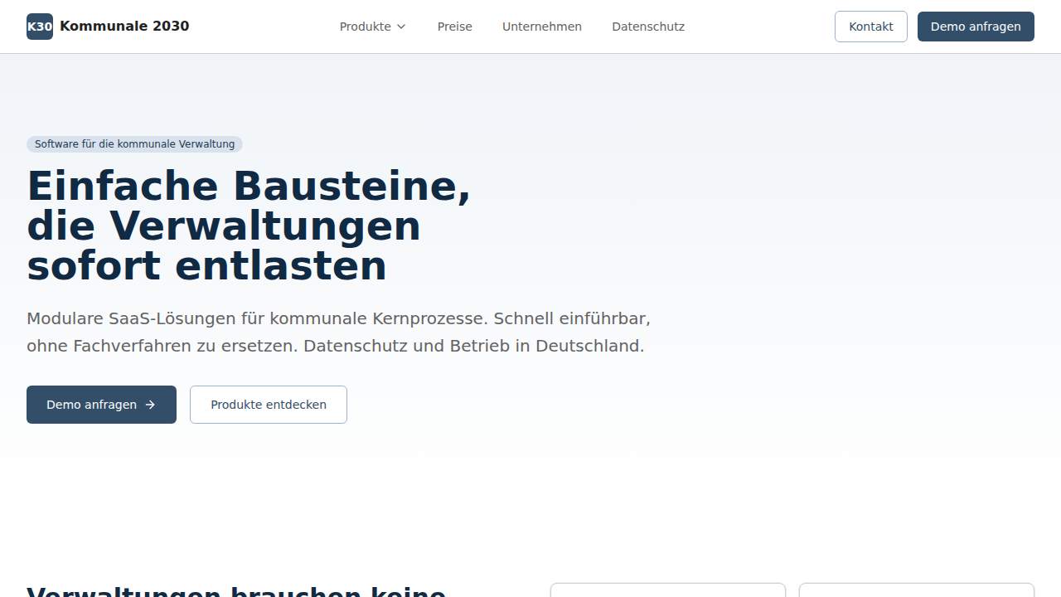Click the hero Demo anfragen button
This screenshot has width=1061, height=597.
pyautogui.click(x=101, y=405)
